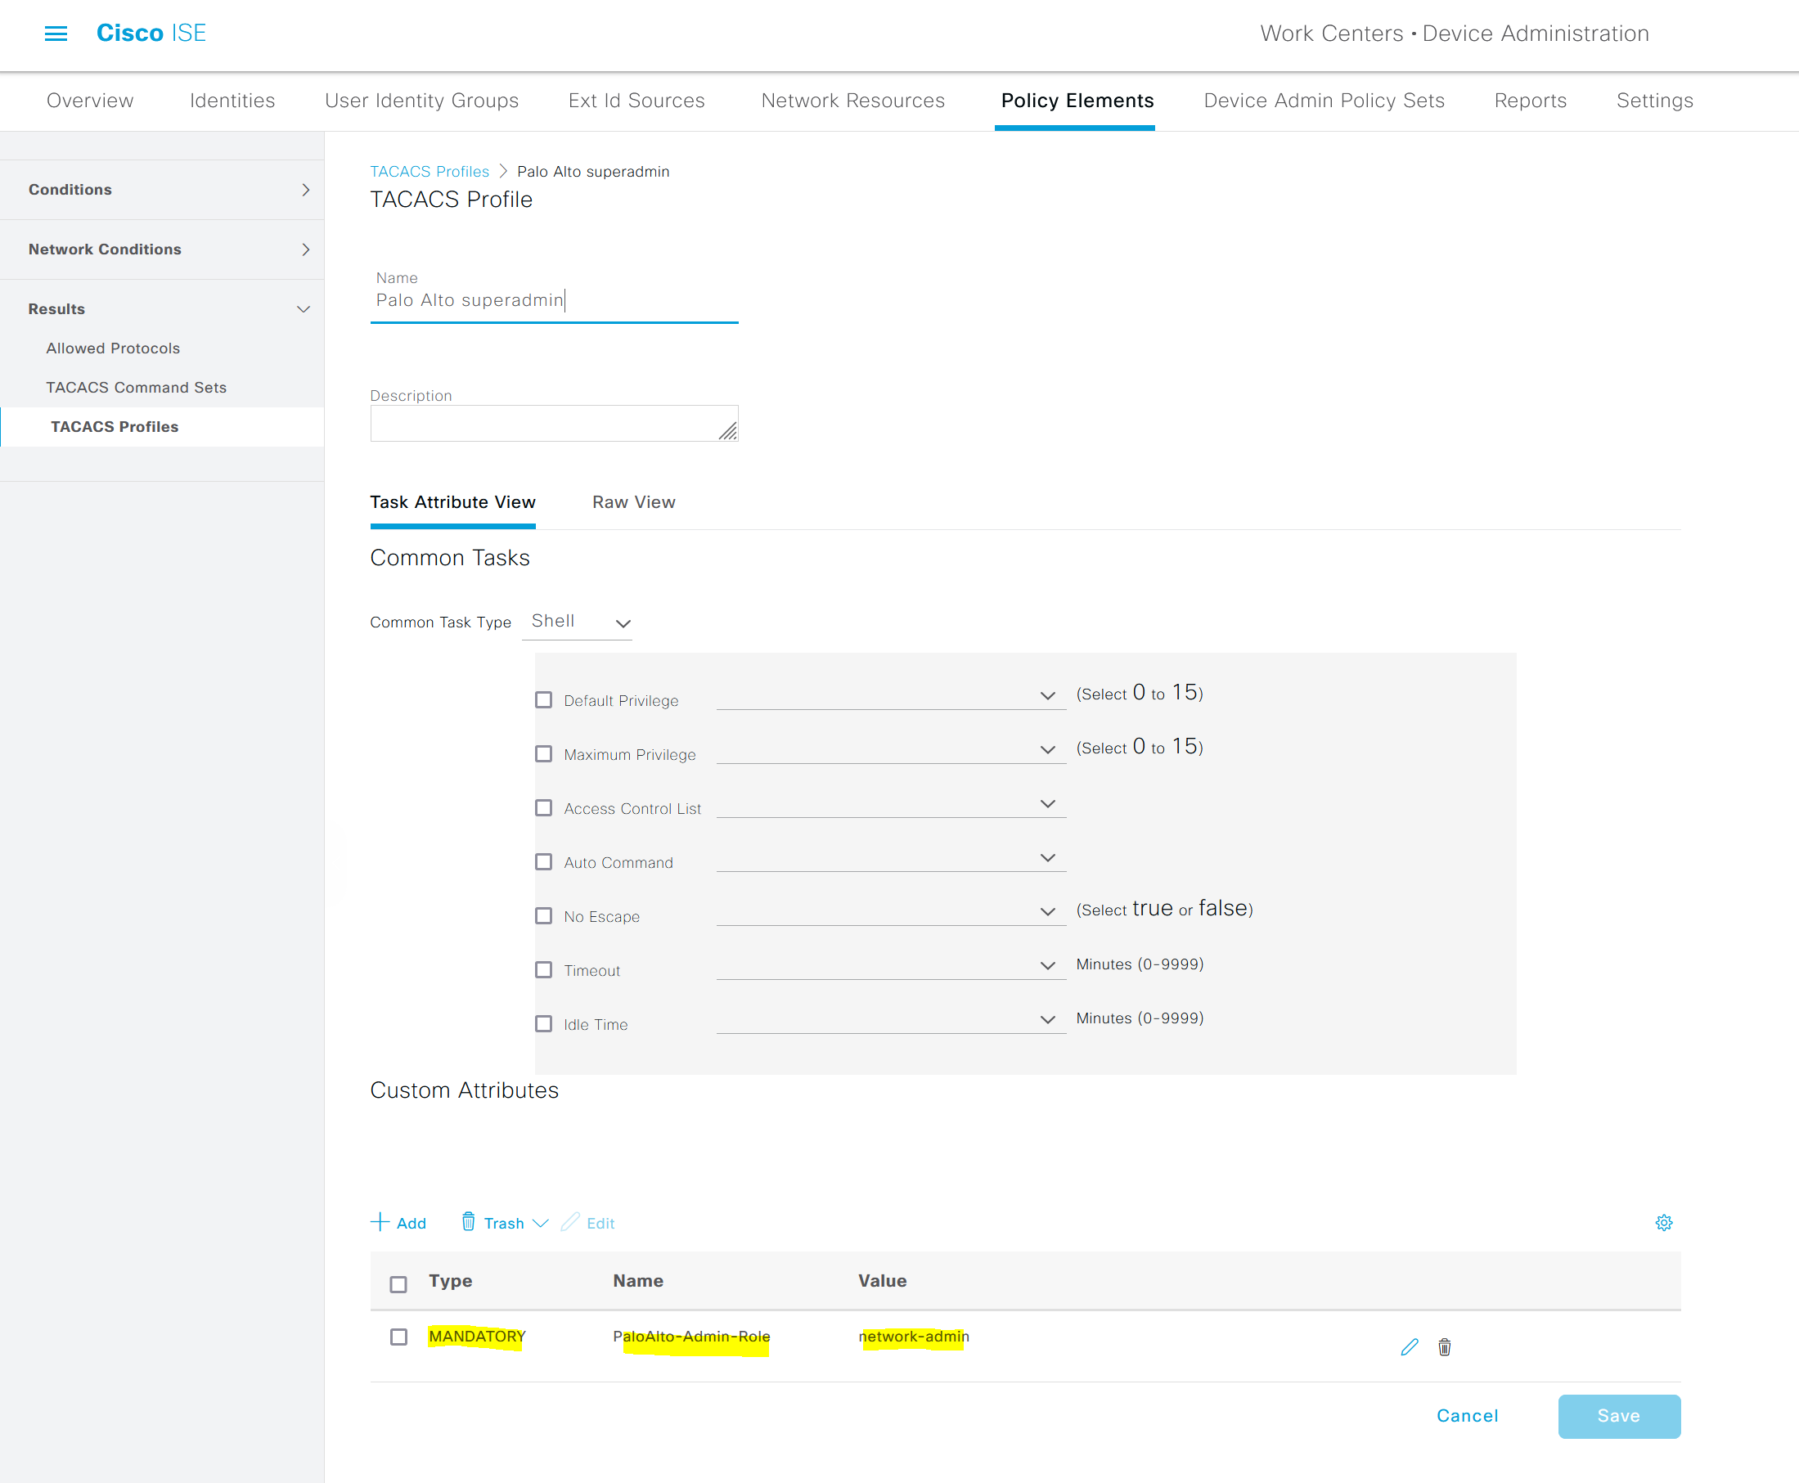
Task: Open the Auto Command dropdown
Action: 891,858
